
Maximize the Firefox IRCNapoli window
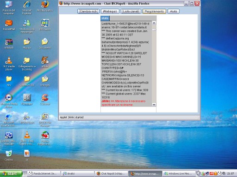point(192,3)
